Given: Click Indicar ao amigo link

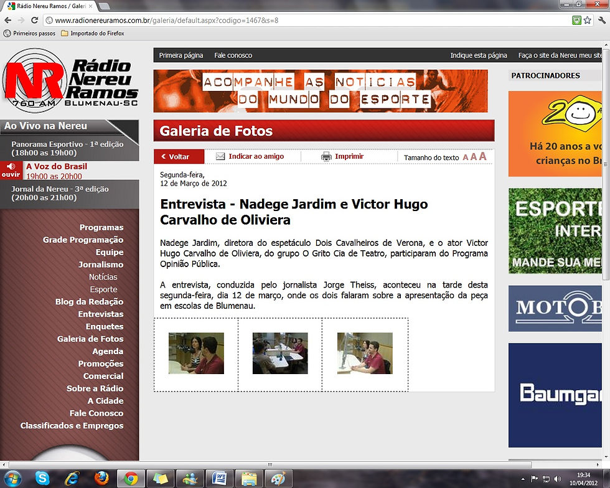Looking at the screenshot, I should pyautogui.click(x=256, y=156).
